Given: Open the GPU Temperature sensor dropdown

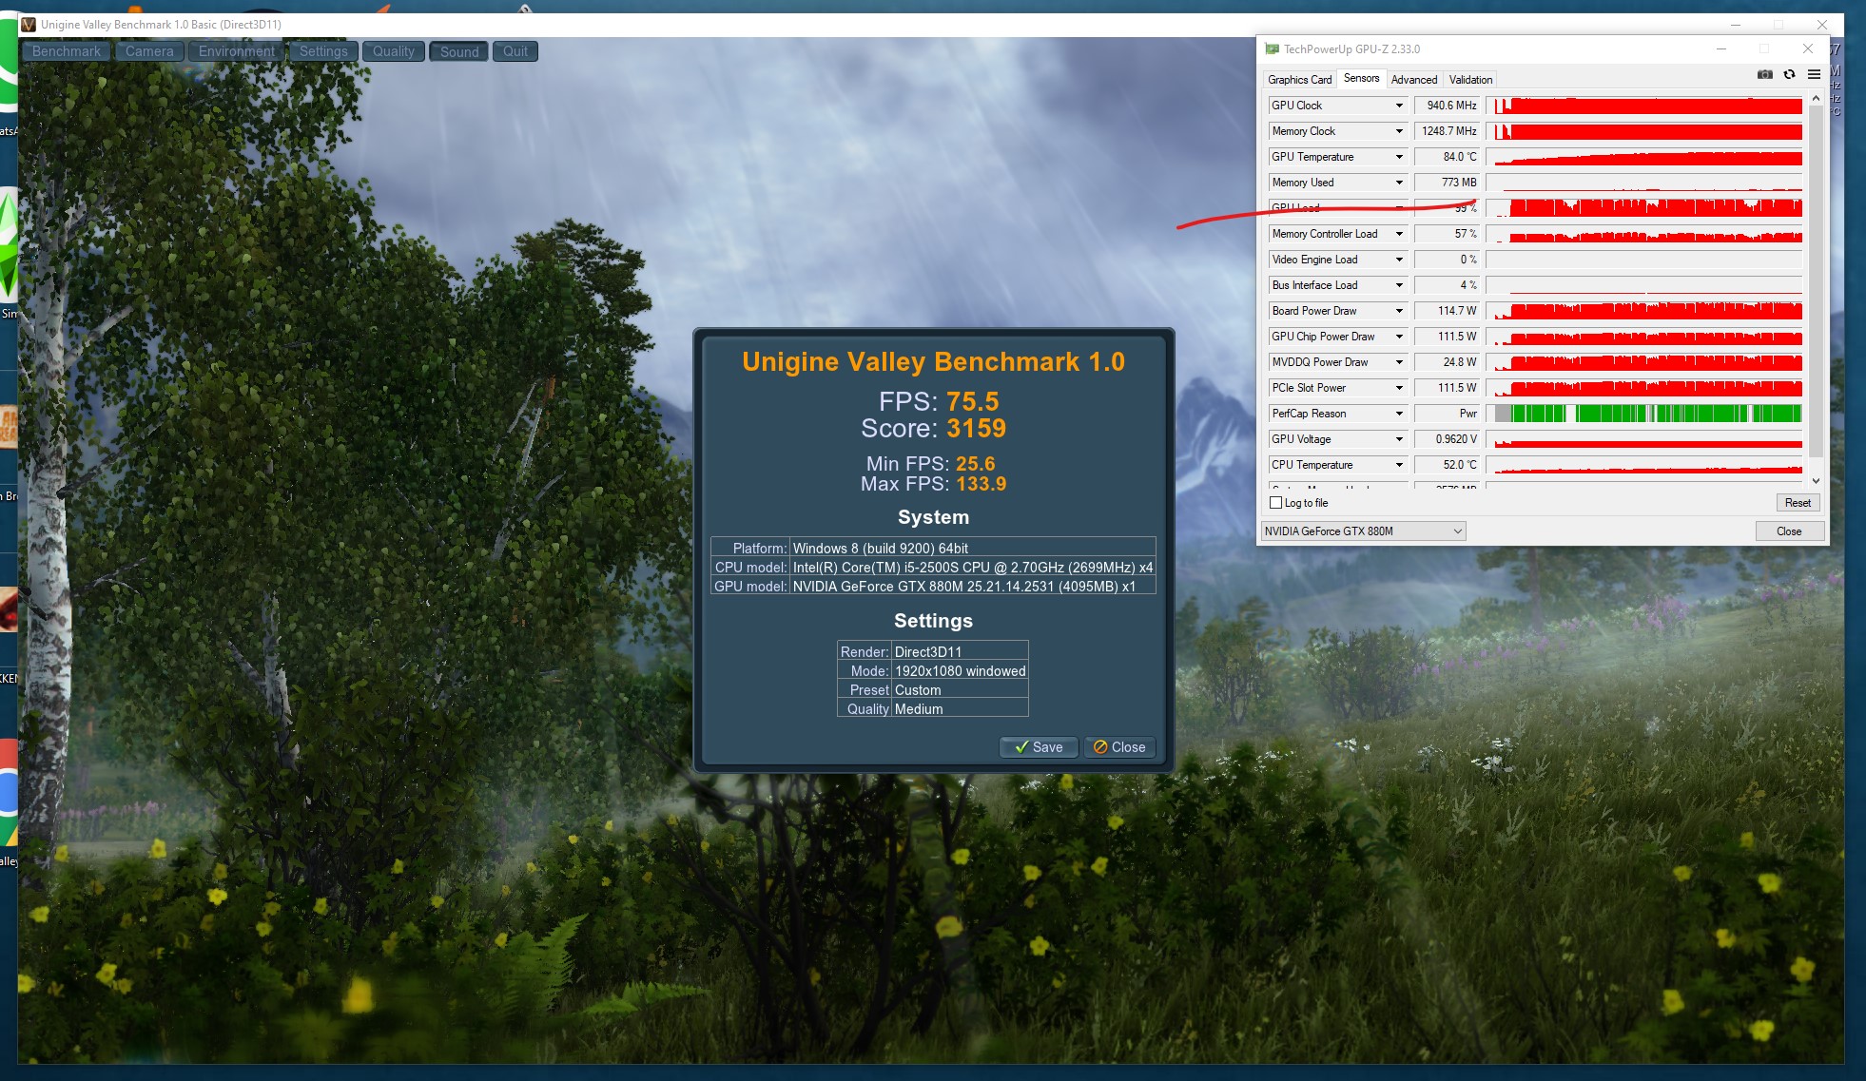Looking at the screenshot, I should [x=1399, y=157].
